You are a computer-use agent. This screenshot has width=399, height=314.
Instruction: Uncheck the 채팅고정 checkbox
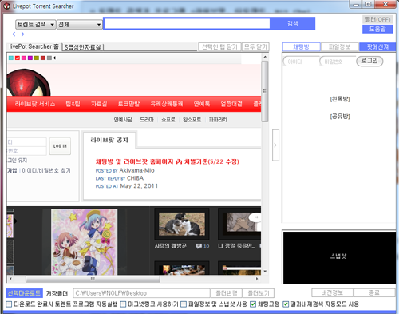(x=253, y=304)
